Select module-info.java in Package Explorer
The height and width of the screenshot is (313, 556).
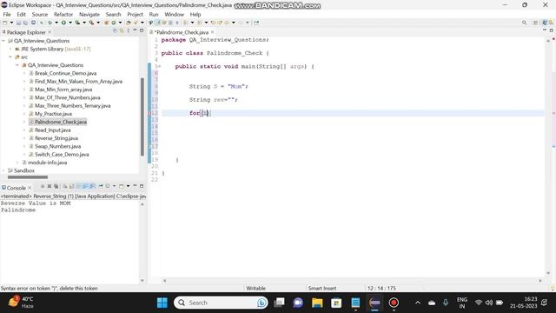[47, 163]
